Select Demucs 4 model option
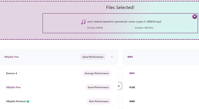 pos(59,73)
